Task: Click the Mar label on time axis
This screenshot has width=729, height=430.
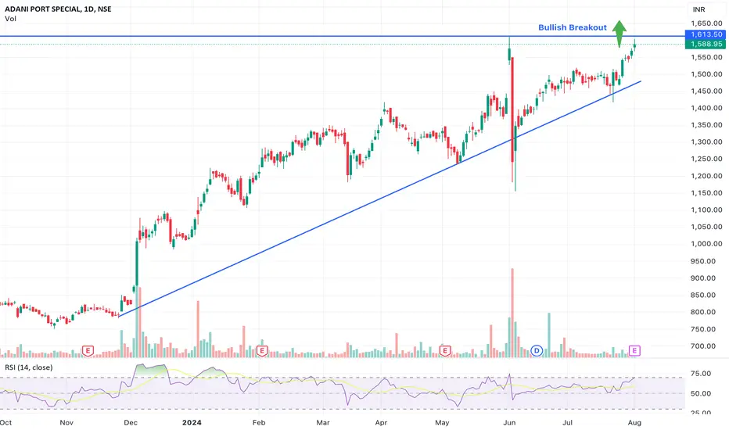Action: 323,422
